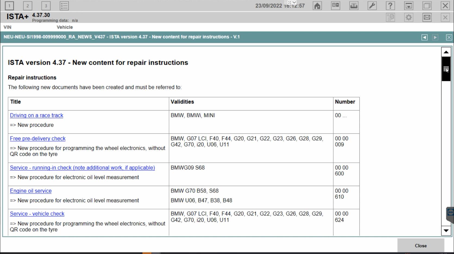Click the drop-down window arrow icon
Viewport: 454px width, 254px height.
click(409, 6)
